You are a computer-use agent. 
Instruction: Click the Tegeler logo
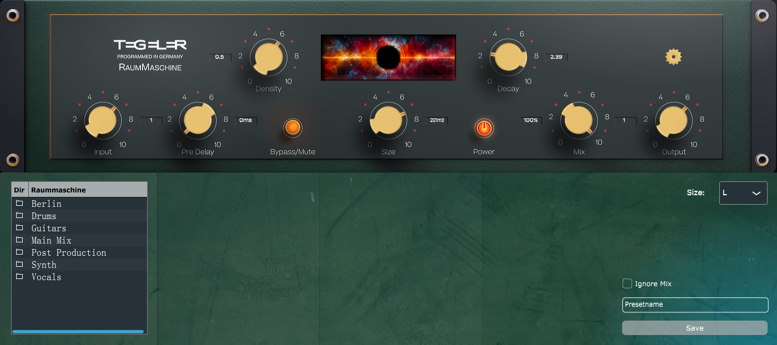(150, 44)
